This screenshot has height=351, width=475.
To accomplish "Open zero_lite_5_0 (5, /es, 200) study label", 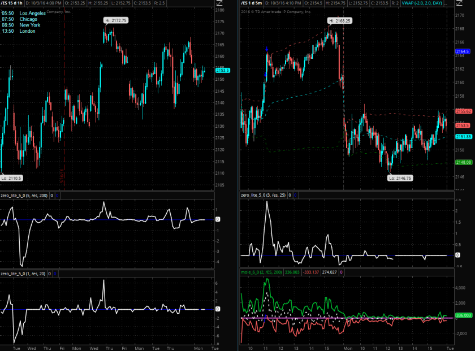I will [24, 195].
